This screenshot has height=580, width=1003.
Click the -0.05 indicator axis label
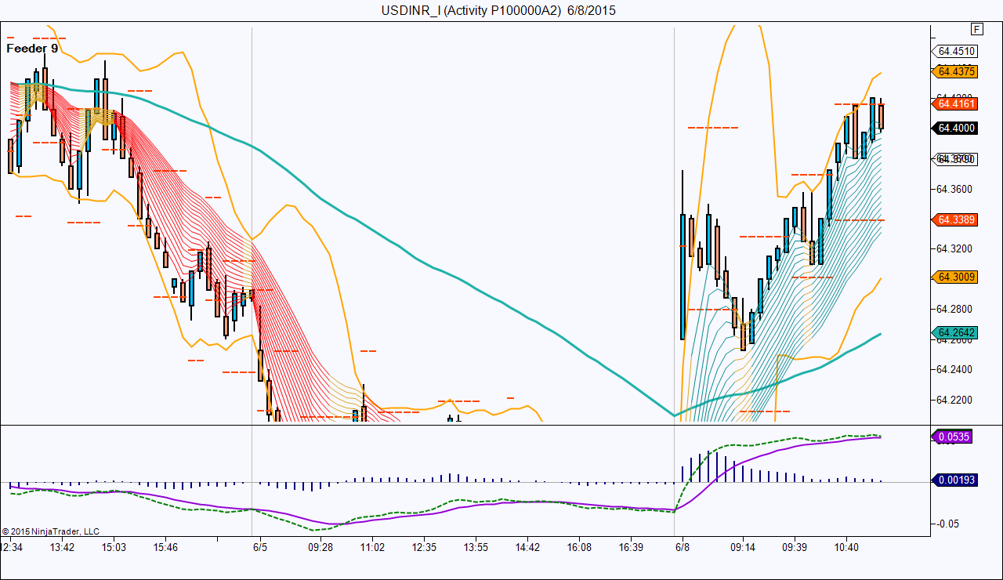[947, 524]
